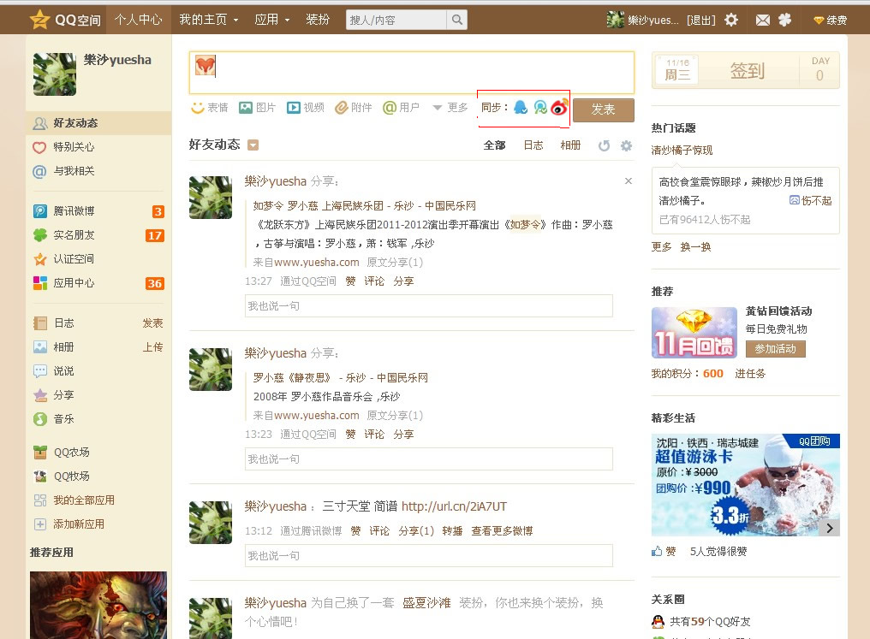Click the 参加活动 button
Image resolution: width=870 pixels, height=639 pixels.
point(776,349)
